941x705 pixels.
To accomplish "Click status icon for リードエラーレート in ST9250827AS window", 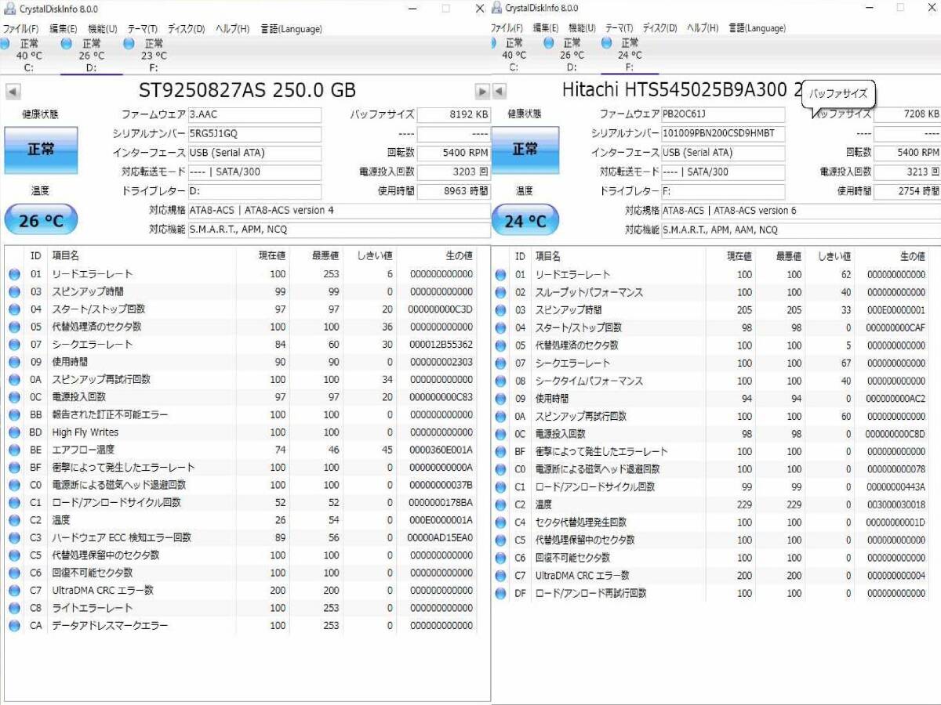I will coord(14,274).
